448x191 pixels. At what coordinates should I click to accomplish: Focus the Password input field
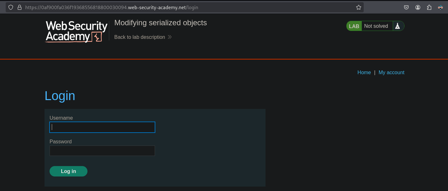(102, 151)
